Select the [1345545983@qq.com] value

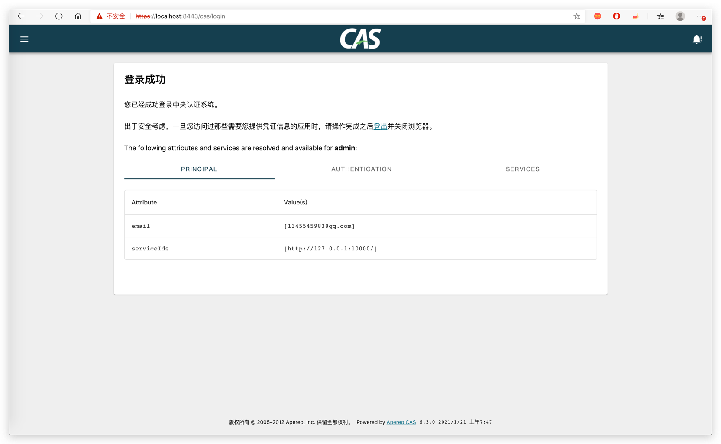(x=319, y=226)
